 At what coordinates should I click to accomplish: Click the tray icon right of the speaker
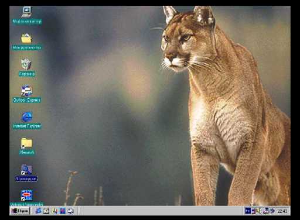click(x=266, y=211)
